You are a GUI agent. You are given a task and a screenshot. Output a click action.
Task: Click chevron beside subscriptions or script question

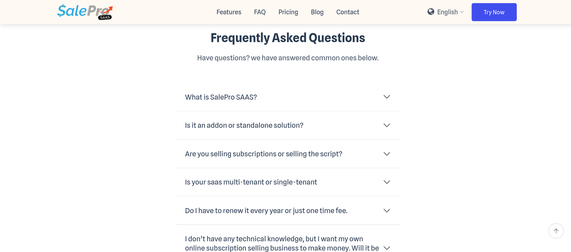coord(386,154)
